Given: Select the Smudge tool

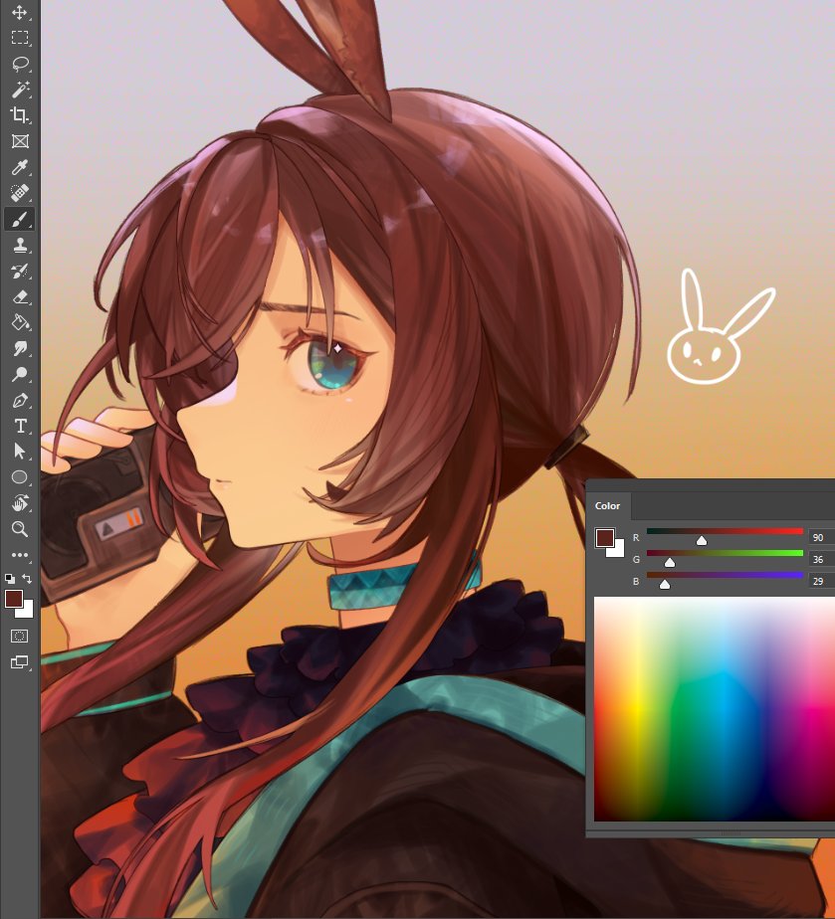Looking at the screenshot, I should (19, 348).
